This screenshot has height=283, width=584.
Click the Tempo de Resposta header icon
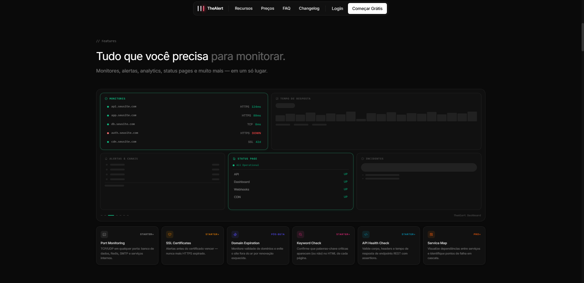[277, 99]
